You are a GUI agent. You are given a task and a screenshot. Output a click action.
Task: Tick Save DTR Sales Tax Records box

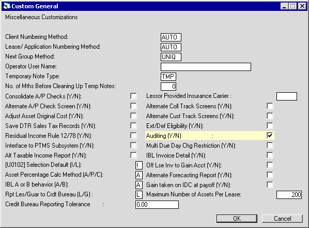(x=133, y=125)
